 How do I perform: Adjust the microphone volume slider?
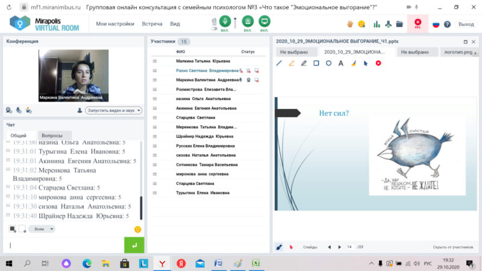point(235,23)
